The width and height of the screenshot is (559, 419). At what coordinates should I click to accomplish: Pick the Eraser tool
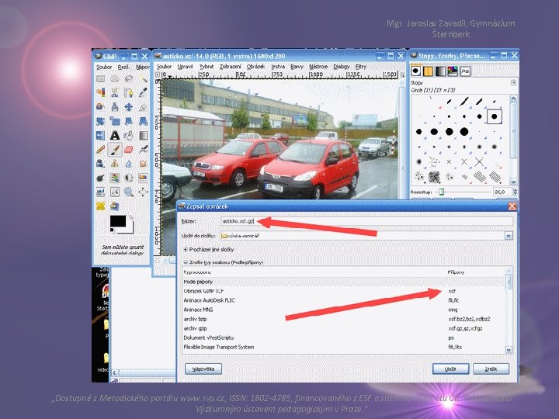[128, 149]
